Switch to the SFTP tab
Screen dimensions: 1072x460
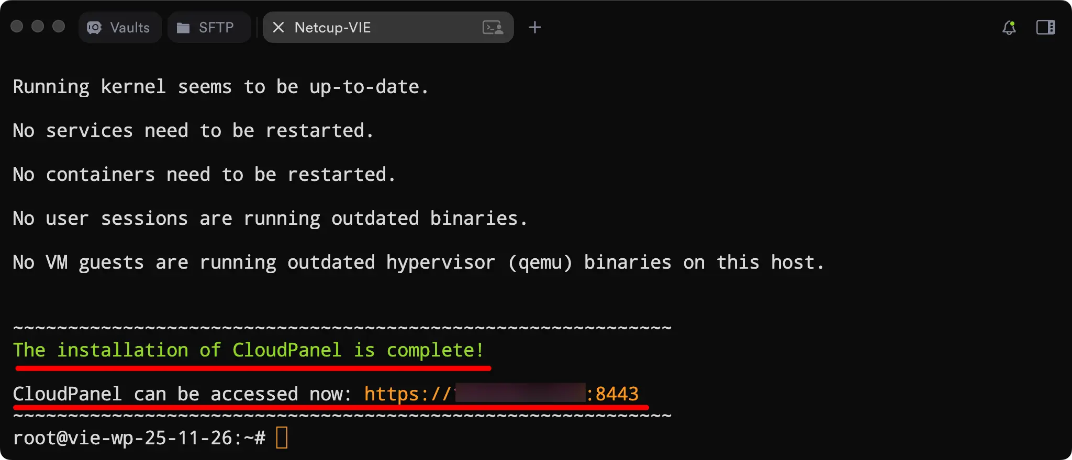click(x=208, y=27)
